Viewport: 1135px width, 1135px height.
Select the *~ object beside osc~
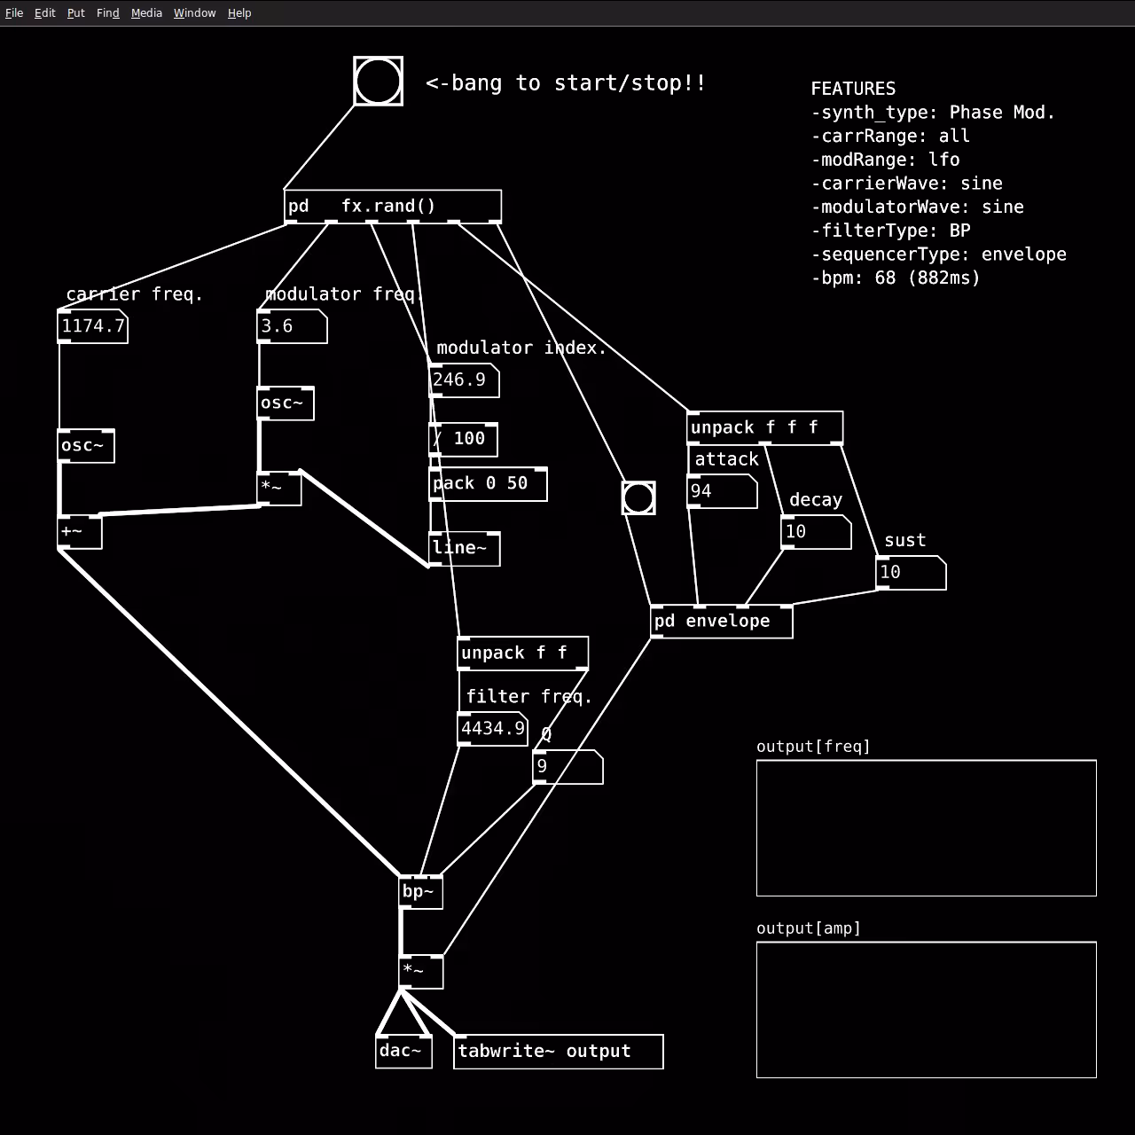click(x=279, y=489)
